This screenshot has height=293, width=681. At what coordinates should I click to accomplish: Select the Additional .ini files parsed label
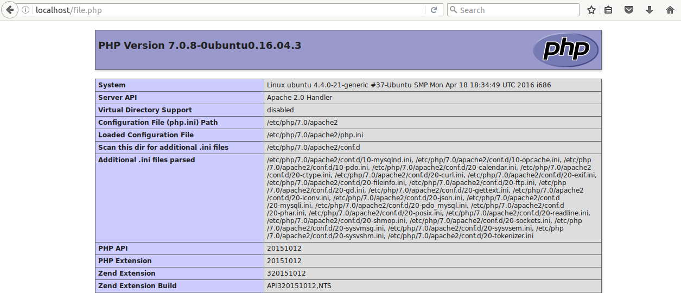[147, 160]
